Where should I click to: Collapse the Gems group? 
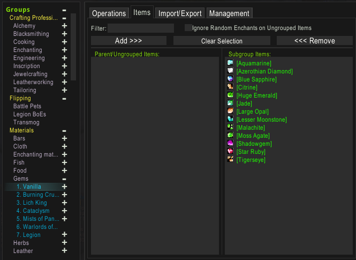pos(64,179)
